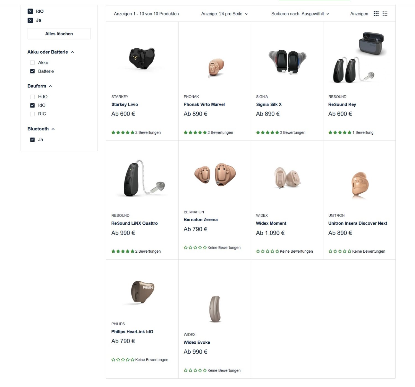Remove the IdO filter tag
The width and height of the screenshot is (415, 387).
[x=30, y=11]
